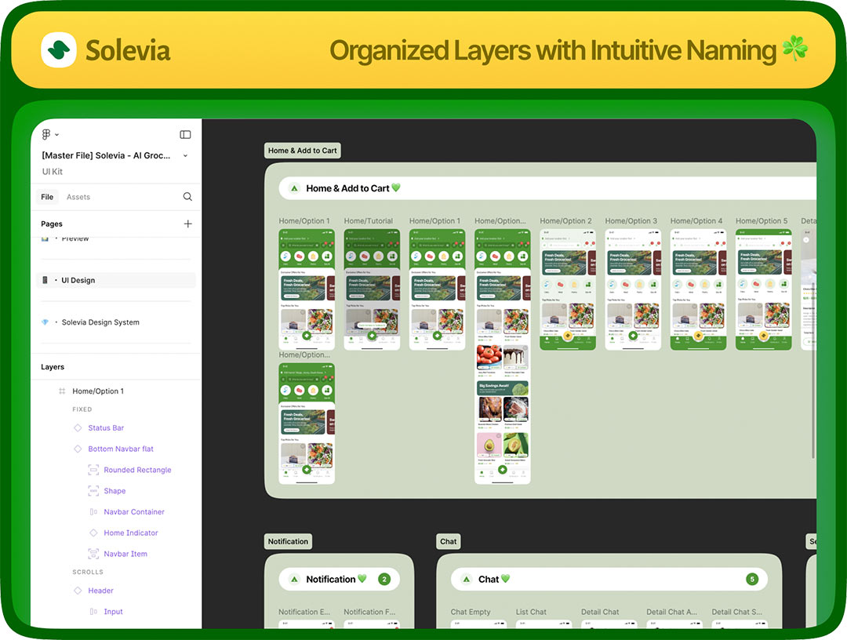Click the Status Bar component icon
The image size is (847, 640).
pyautogui.click(x=78, y=428)
